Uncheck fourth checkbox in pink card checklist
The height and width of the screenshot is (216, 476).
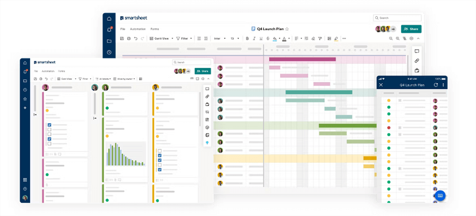click(x=49, y=139)
